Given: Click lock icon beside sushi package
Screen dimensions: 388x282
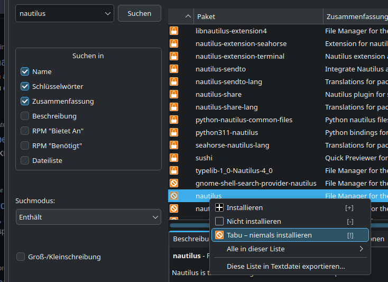Looking at the screenshot, I should click(x=174, y=158).
